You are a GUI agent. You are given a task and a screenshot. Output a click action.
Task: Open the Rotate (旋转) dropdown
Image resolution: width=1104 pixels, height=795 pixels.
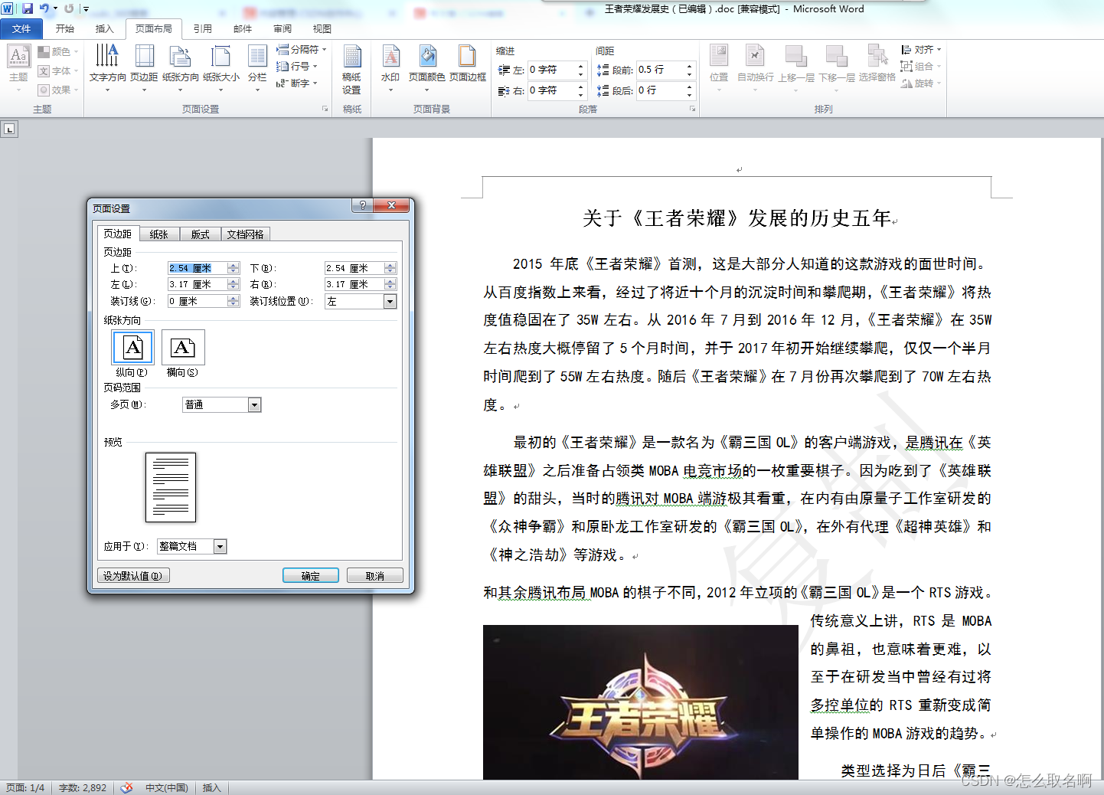click(x=921, y=83)
